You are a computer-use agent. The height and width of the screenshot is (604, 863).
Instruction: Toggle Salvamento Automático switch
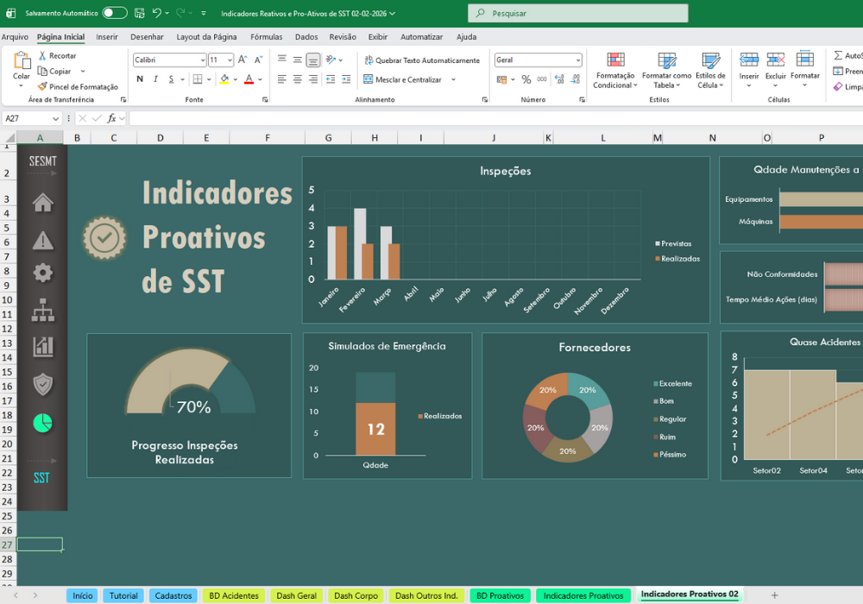[x=115, y=13]
